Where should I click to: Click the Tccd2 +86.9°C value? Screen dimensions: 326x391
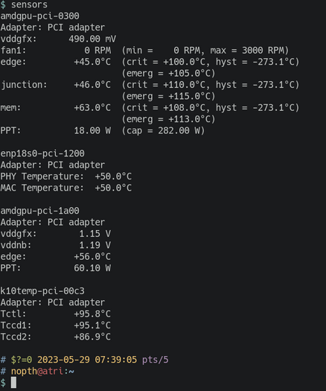[x=92, y=337]
